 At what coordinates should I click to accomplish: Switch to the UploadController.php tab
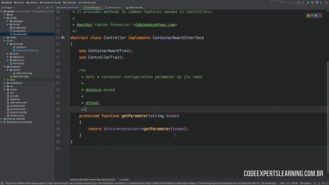(x=68, y=8)
